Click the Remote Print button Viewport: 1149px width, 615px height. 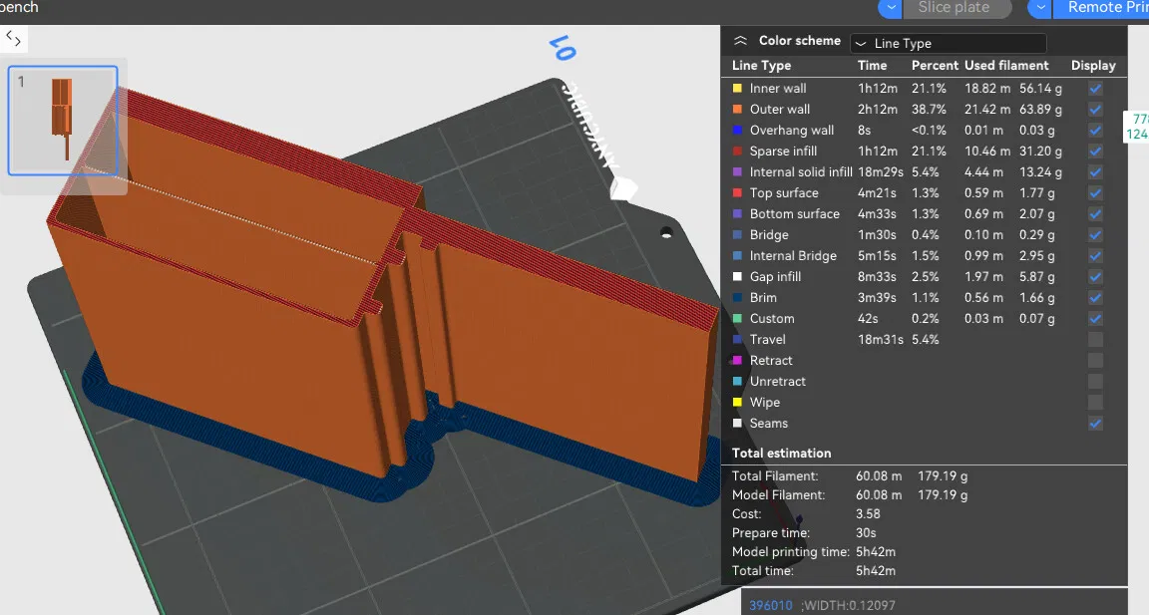click(x=1107, y=9)
